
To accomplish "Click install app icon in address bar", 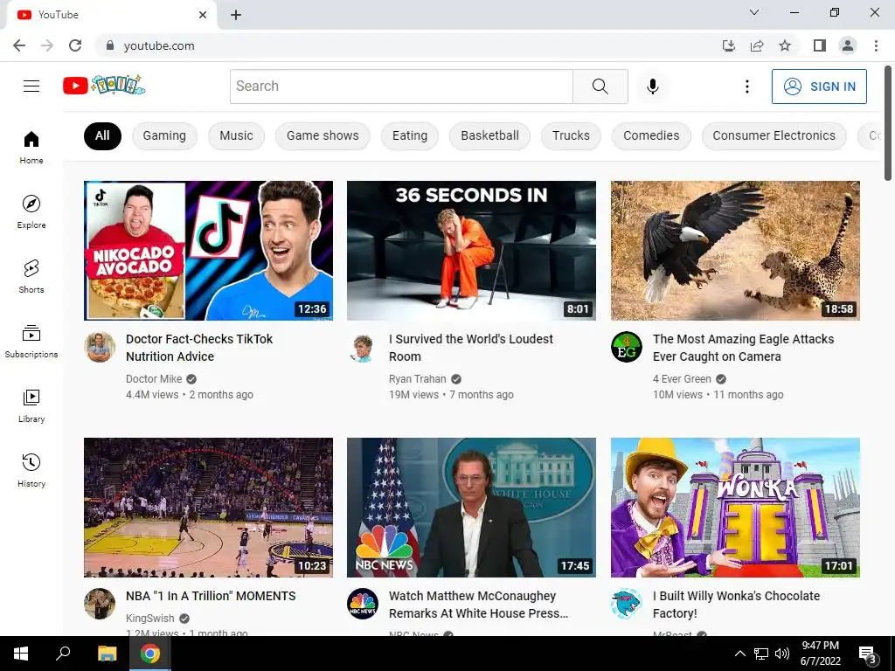I will coord(729,45).
